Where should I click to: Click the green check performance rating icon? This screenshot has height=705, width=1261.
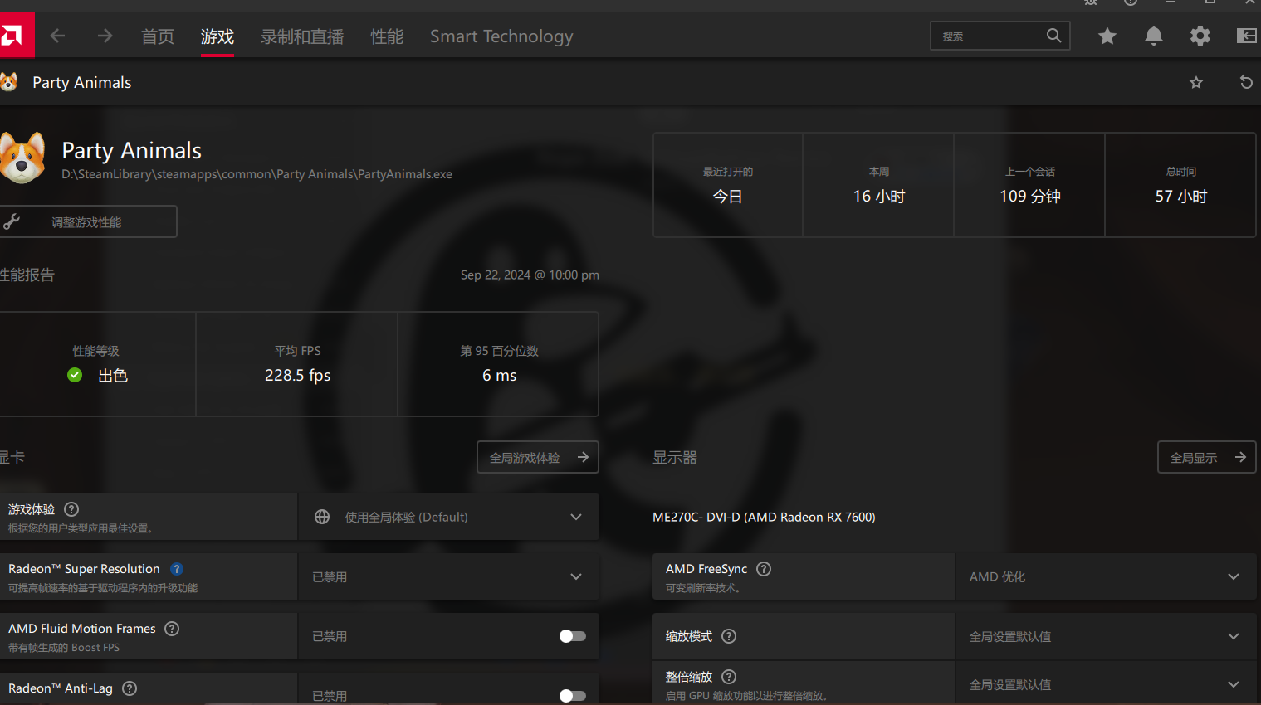point(75,375)
